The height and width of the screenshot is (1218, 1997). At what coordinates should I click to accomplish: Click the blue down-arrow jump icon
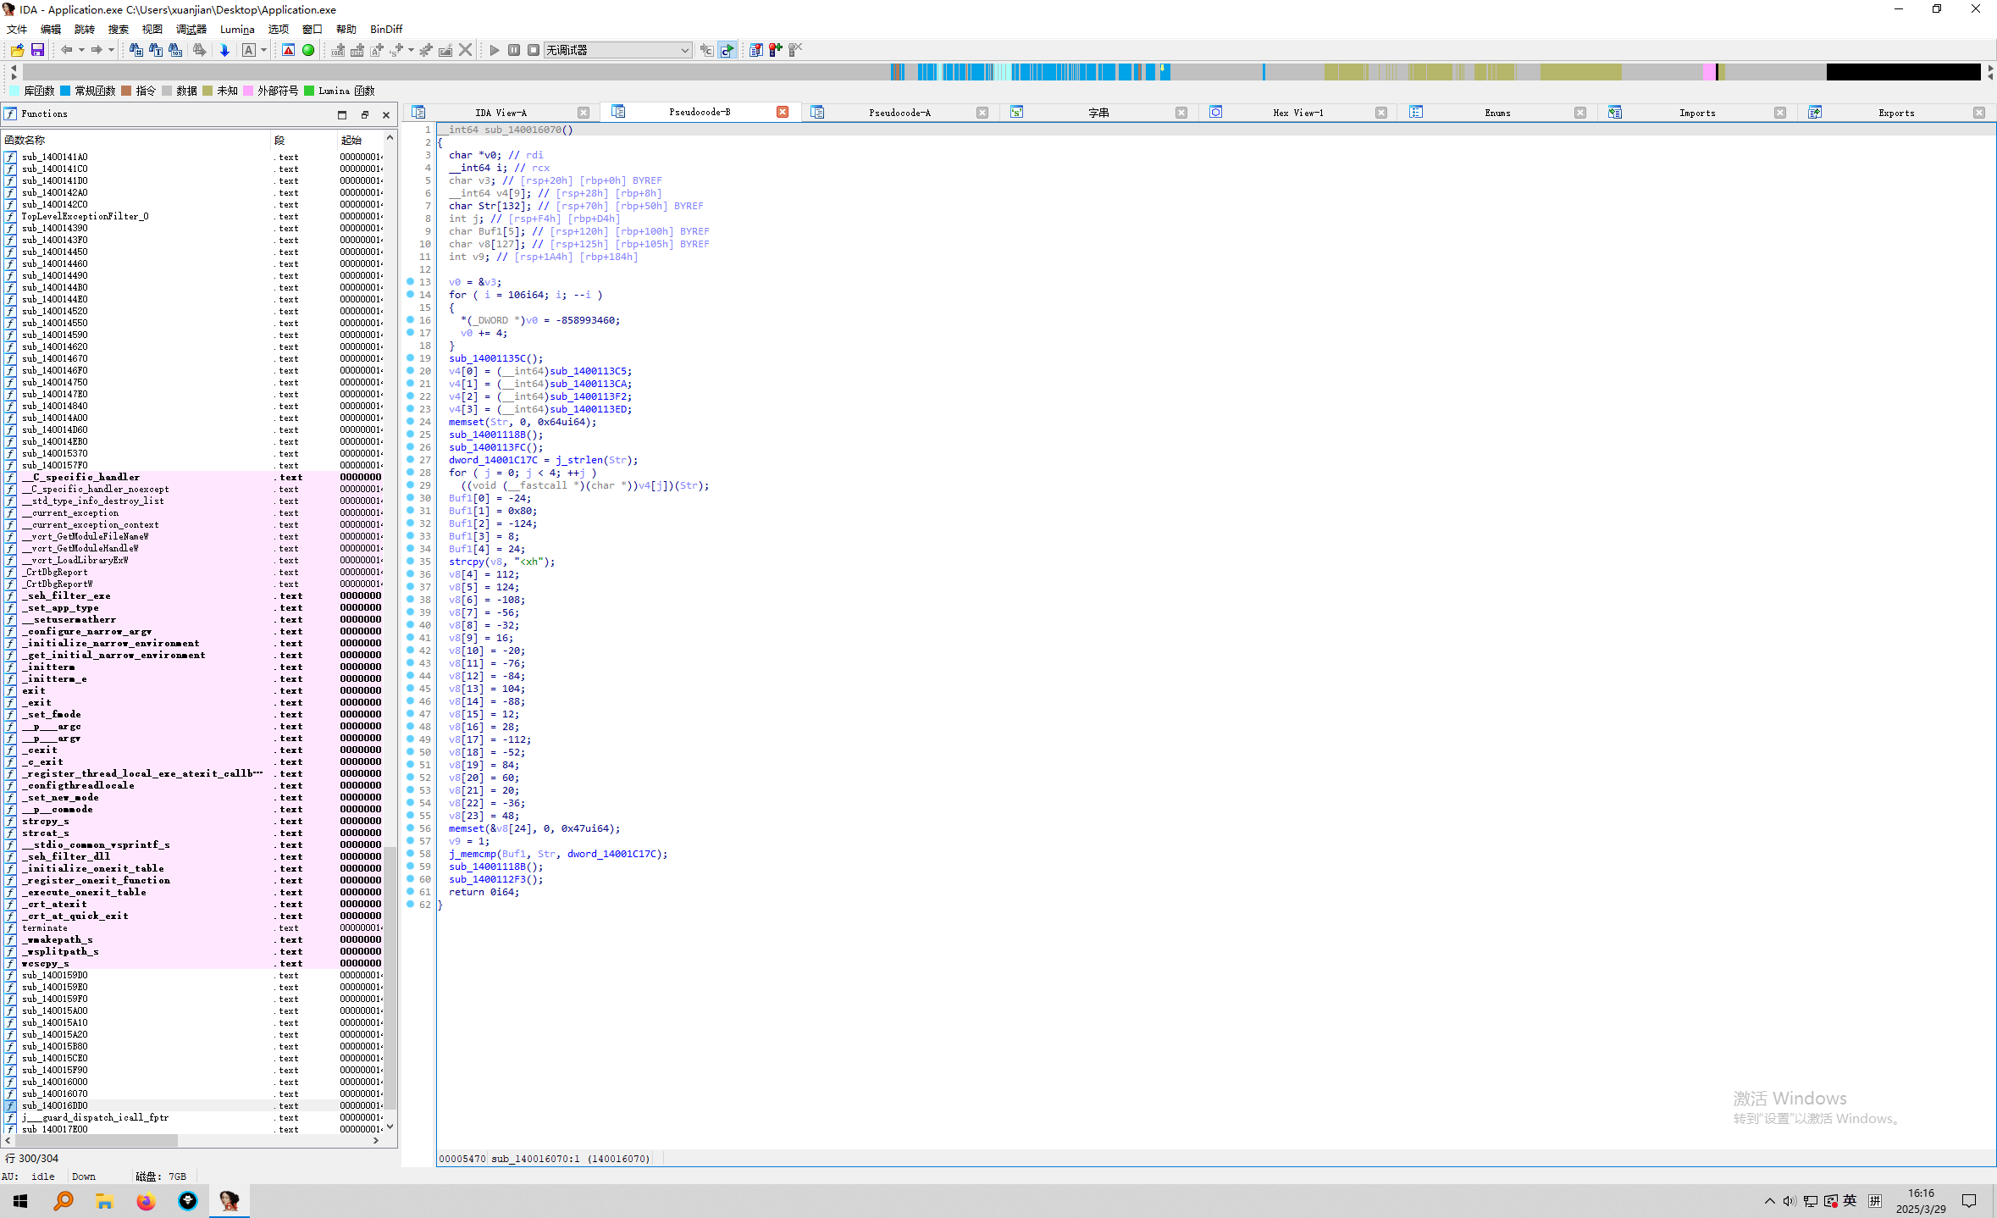pos(224,50)
